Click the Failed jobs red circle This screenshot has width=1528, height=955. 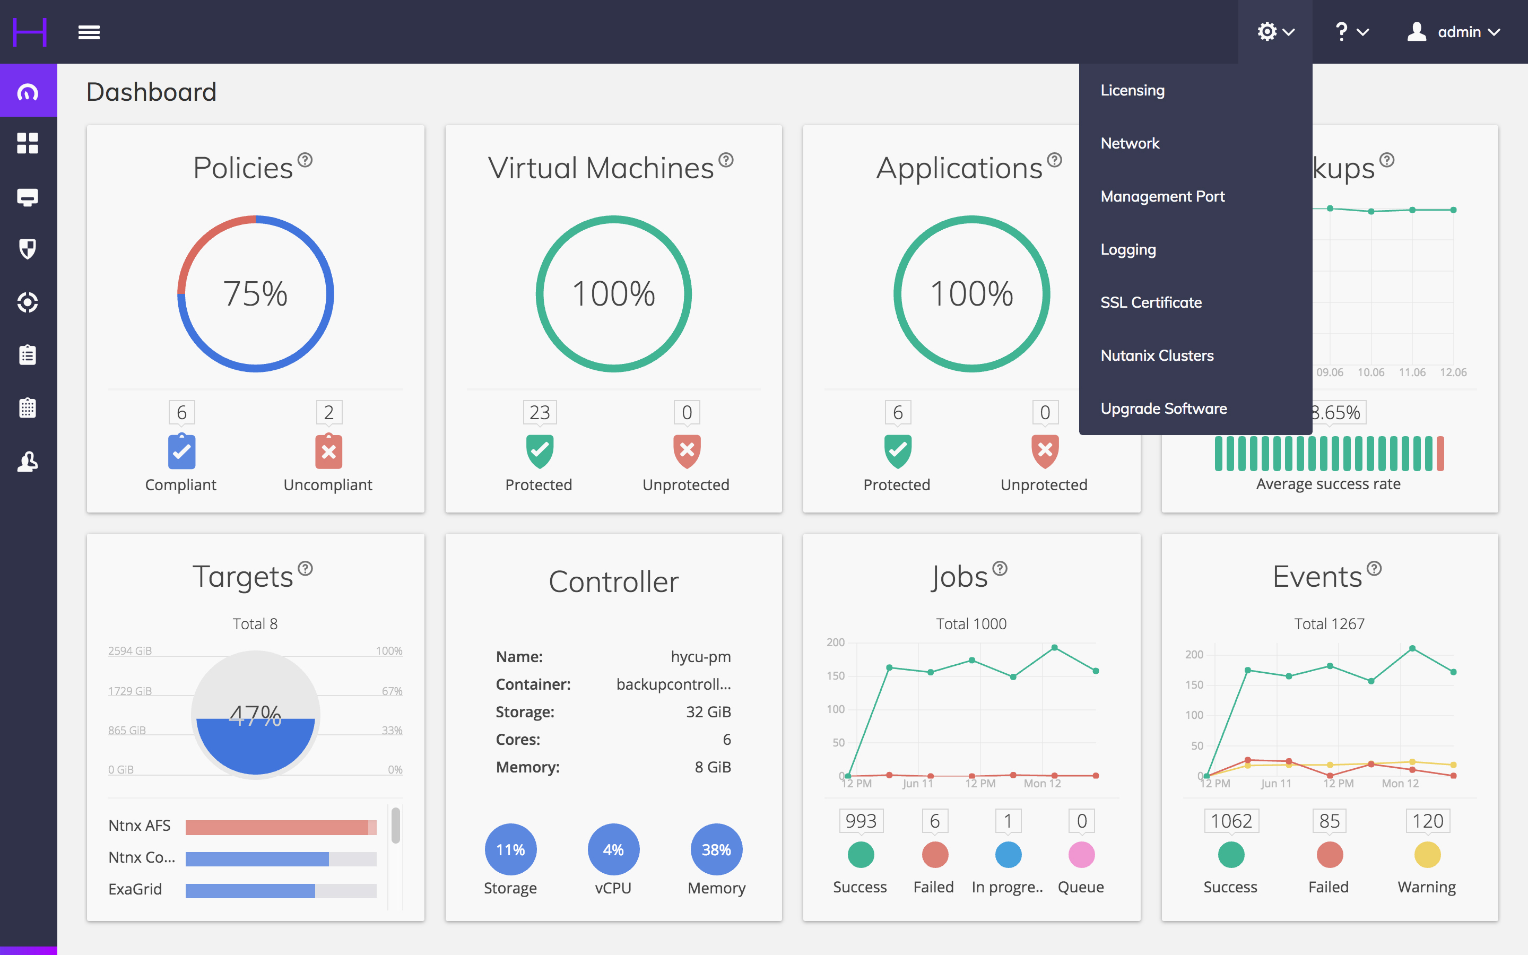click(934, 855)
